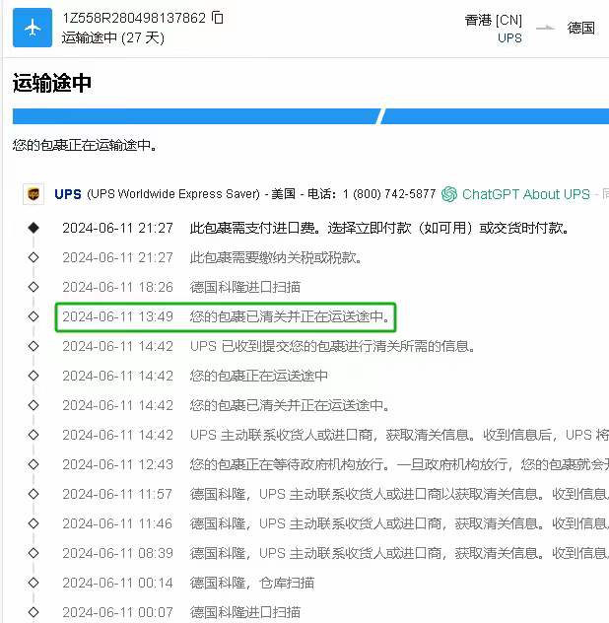Click the 运输途中 (27 天) status text
This screenshot has height=623, width=609.
112,37
